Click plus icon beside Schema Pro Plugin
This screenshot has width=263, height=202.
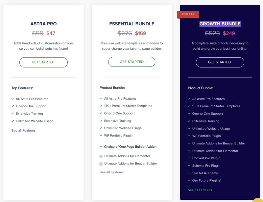pyautogui.click(x=189, y=166)
